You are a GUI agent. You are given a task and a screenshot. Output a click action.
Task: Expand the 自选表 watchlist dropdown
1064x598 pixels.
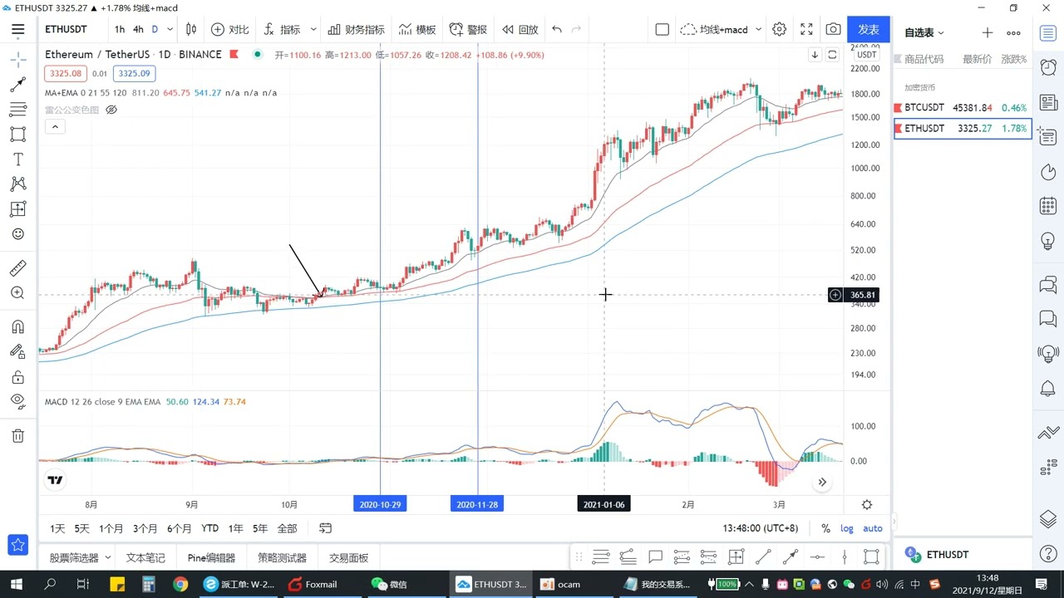tap(924, 32)
